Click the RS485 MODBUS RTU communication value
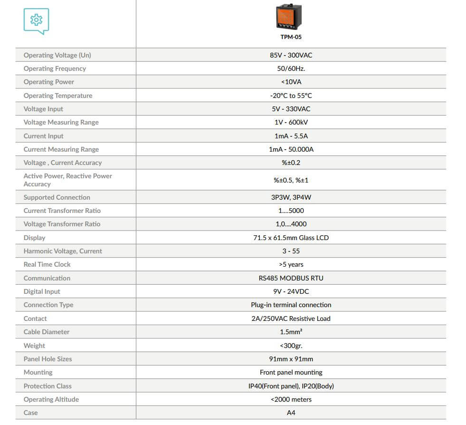The height and width of the screenshot is (425, 466). (x=291, y=278)
